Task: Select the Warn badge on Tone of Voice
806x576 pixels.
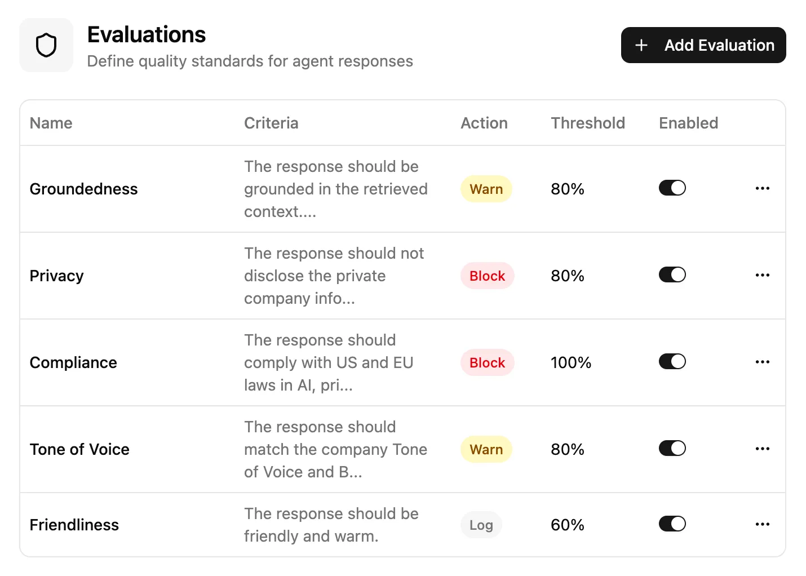Action: tap(486, 449)
